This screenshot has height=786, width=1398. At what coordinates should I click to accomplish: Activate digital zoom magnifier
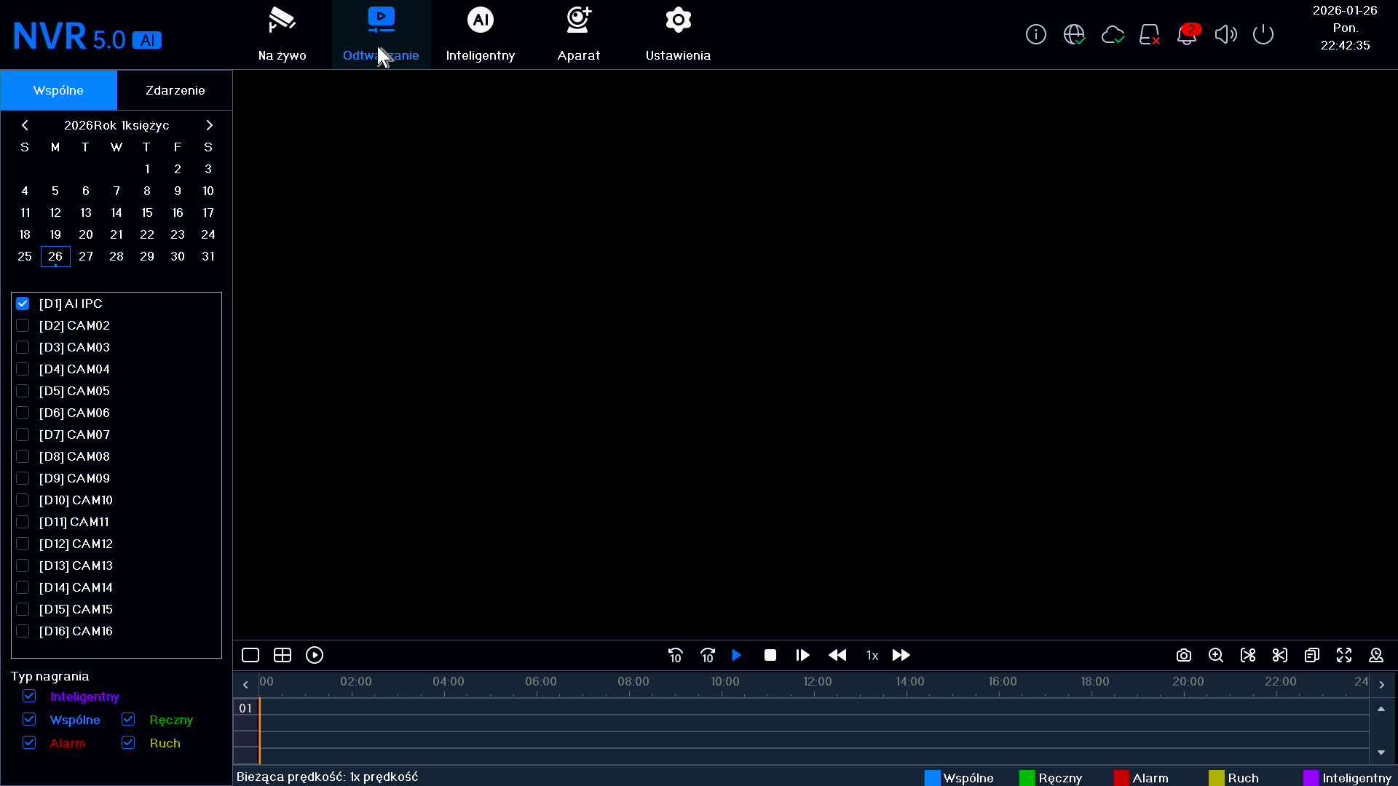[1216, 655]
